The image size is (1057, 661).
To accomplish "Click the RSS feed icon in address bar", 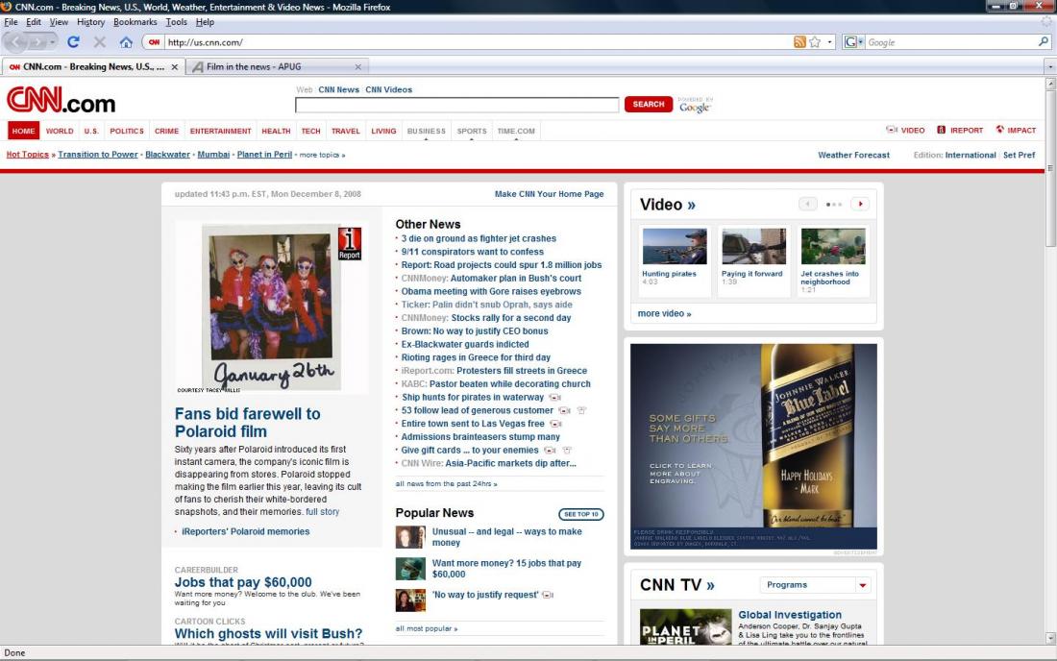I will [x=799, y=41].
